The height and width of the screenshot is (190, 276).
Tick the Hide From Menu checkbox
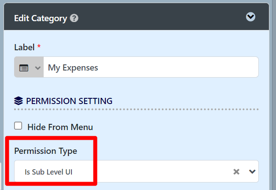18,126
